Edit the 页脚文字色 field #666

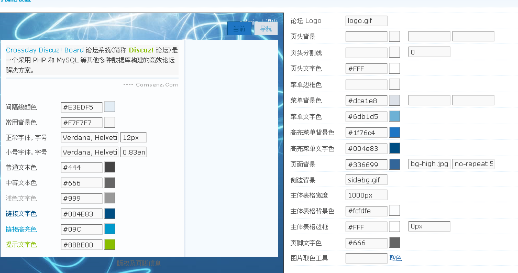366,243
